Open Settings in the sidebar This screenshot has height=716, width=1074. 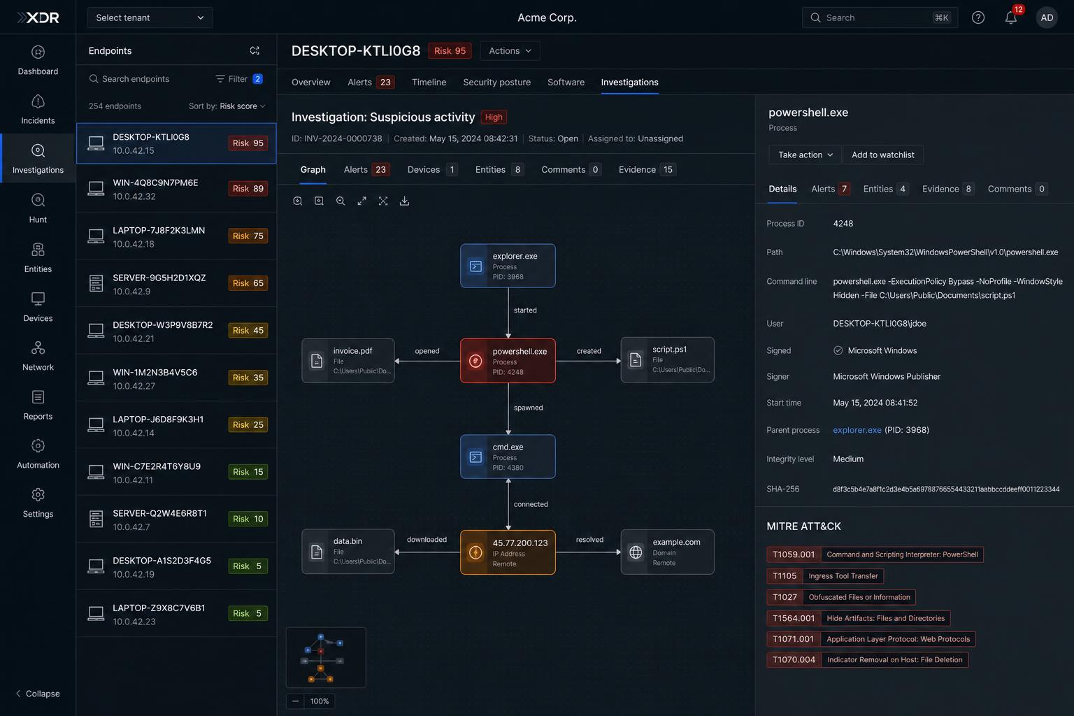[38, 503]
